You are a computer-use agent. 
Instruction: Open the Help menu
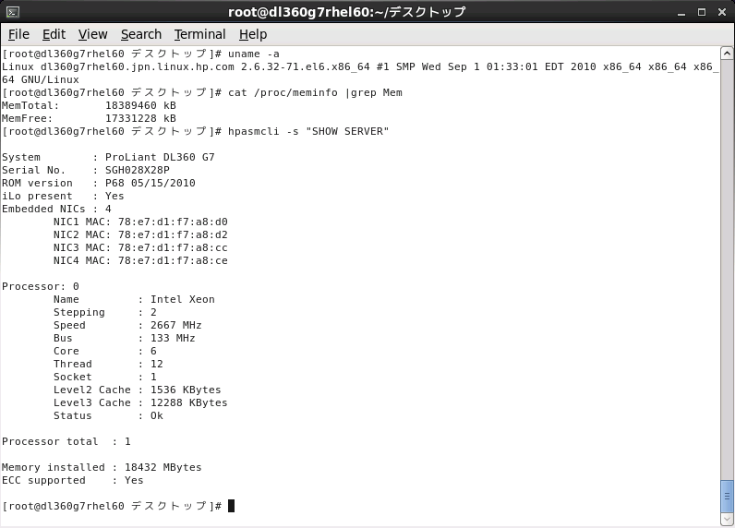coord(253,34)
